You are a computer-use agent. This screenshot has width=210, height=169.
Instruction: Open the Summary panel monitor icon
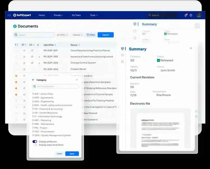(122, 49)
